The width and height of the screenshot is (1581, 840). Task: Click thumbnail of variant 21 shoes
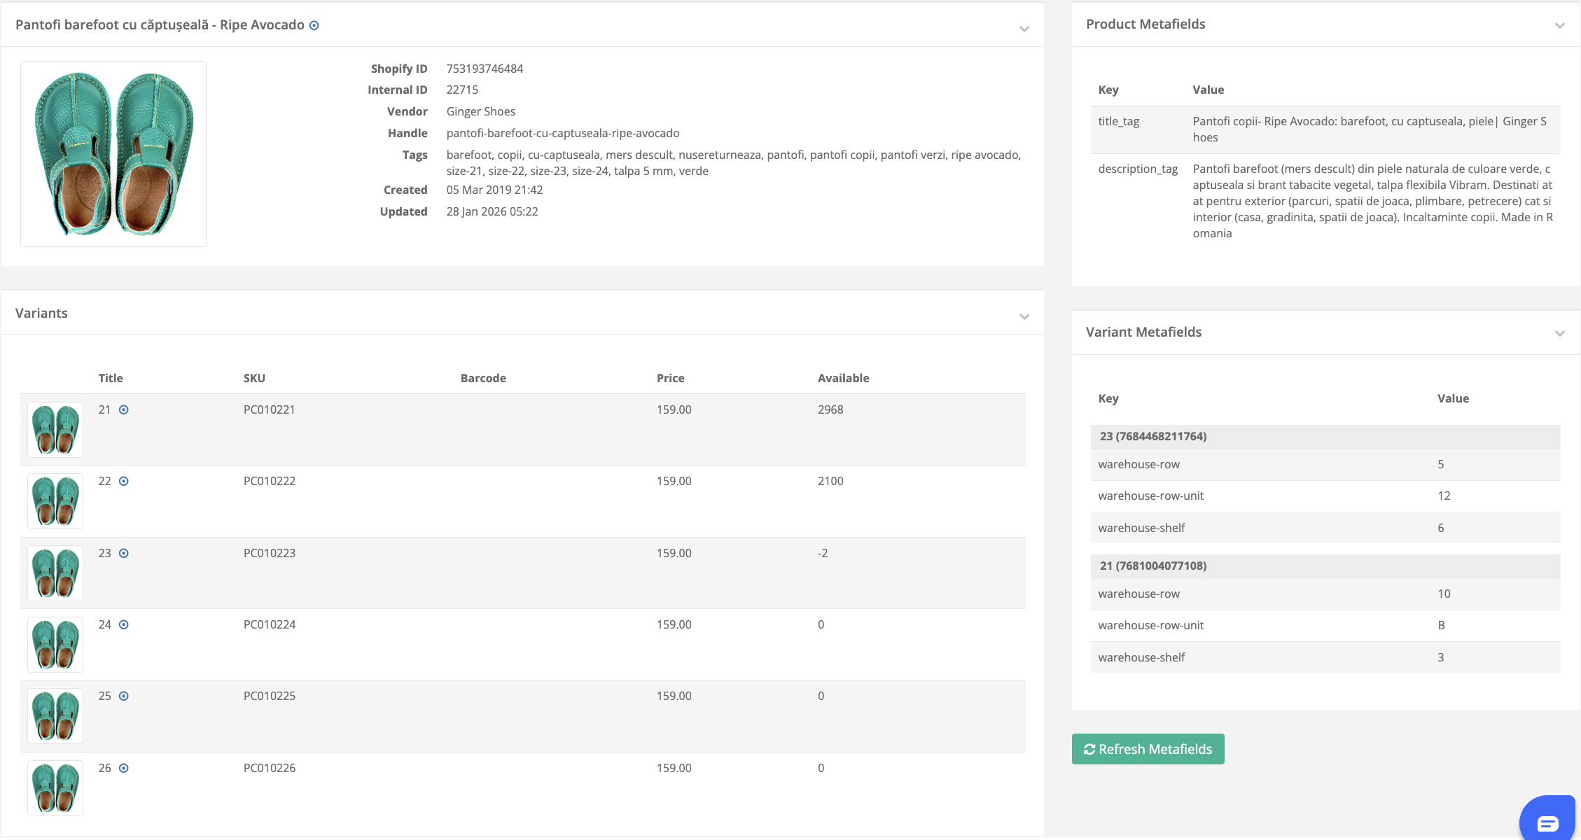[55, 430]
